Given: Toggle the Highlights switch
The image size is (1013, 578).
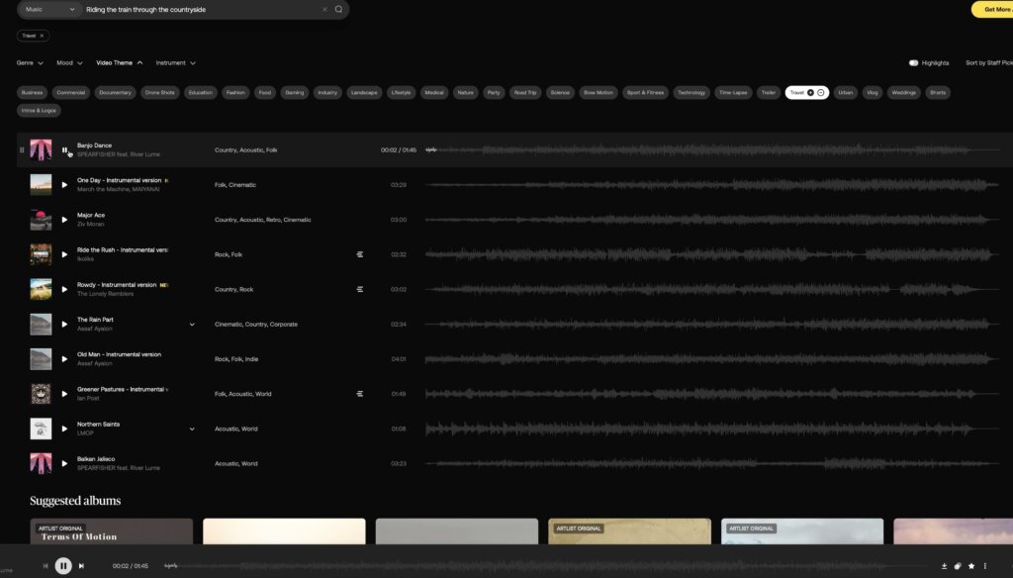Looking at the screenshot, I should tap(914, 62).
